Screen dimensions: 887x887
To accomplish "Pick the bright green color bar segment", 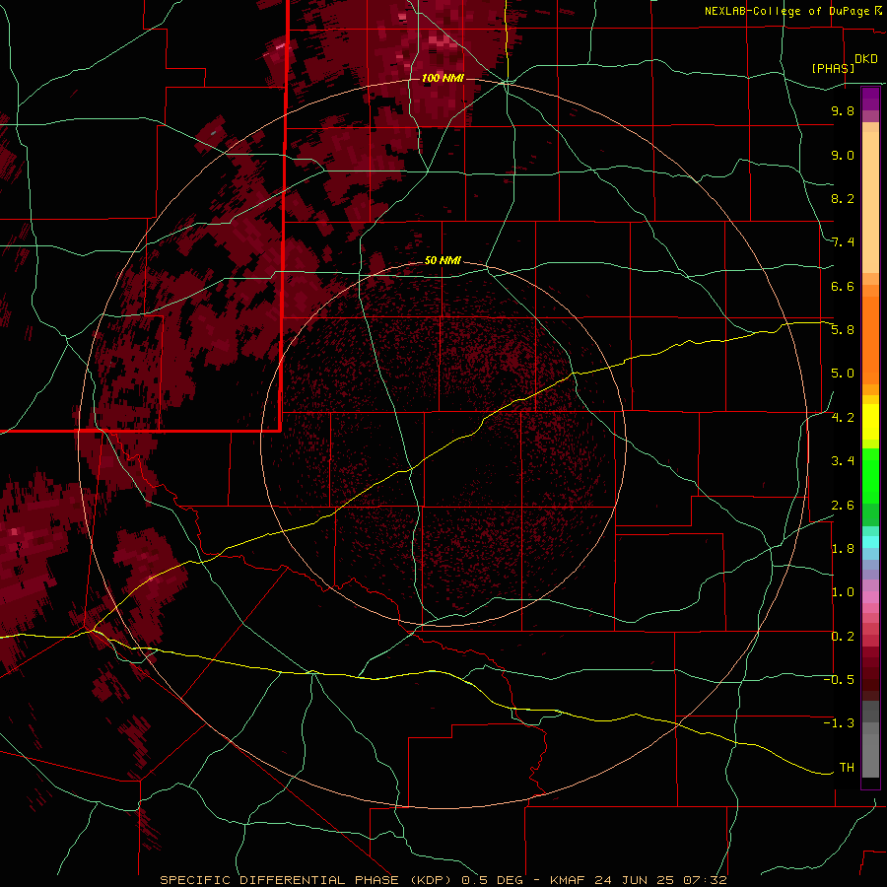I will 870,475.
